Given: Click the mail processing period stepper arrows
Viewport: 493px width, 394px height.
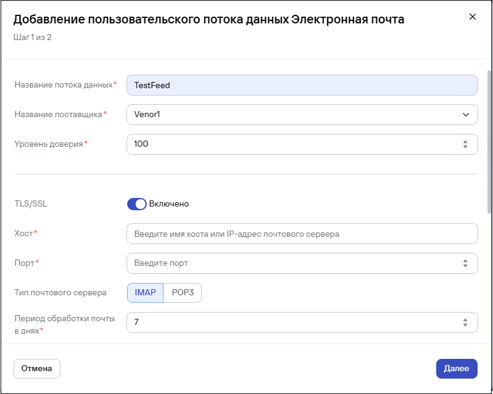Looking at the screenshot, I should [x=465, y=322].
